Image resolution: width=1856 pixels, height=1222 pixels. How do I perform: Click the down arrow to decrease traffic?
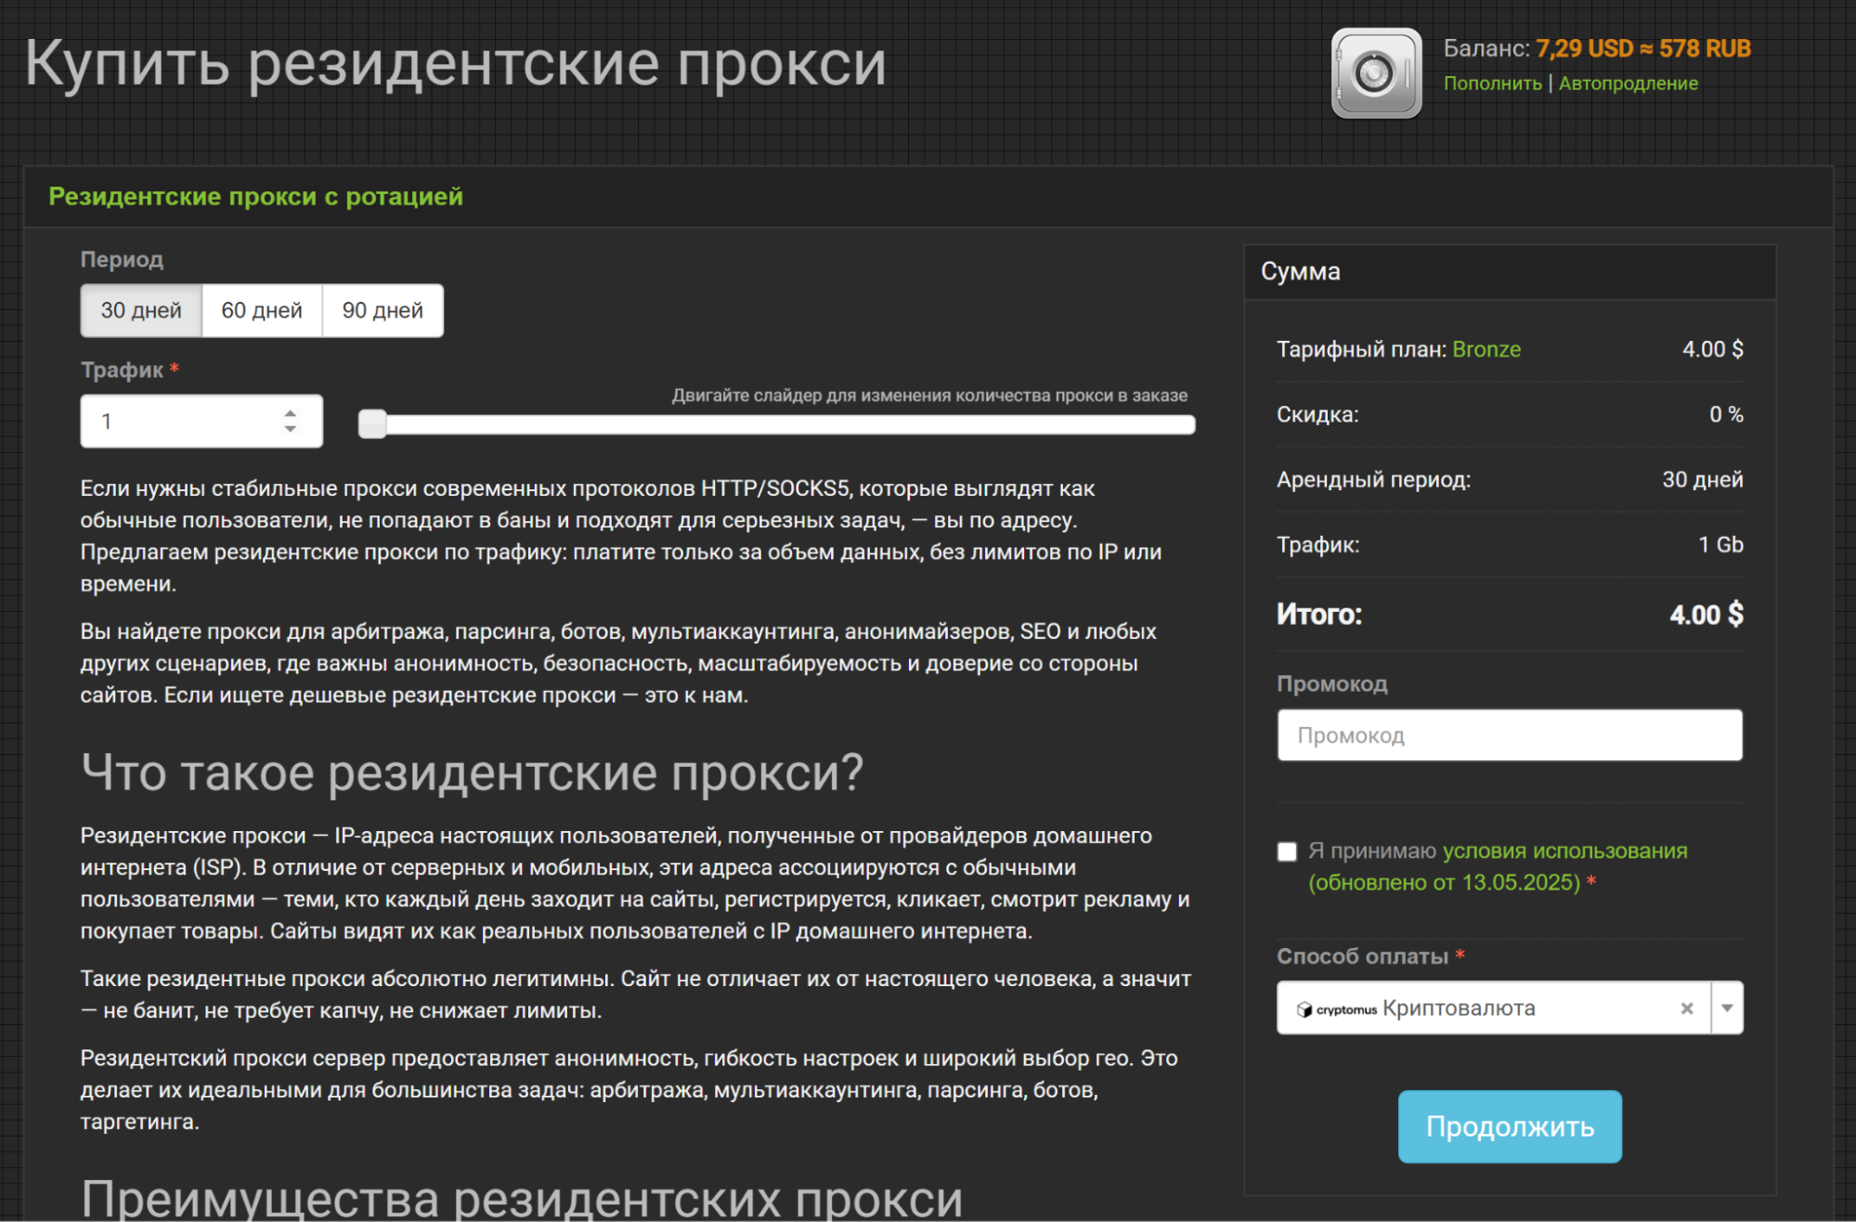coord(289,432)
